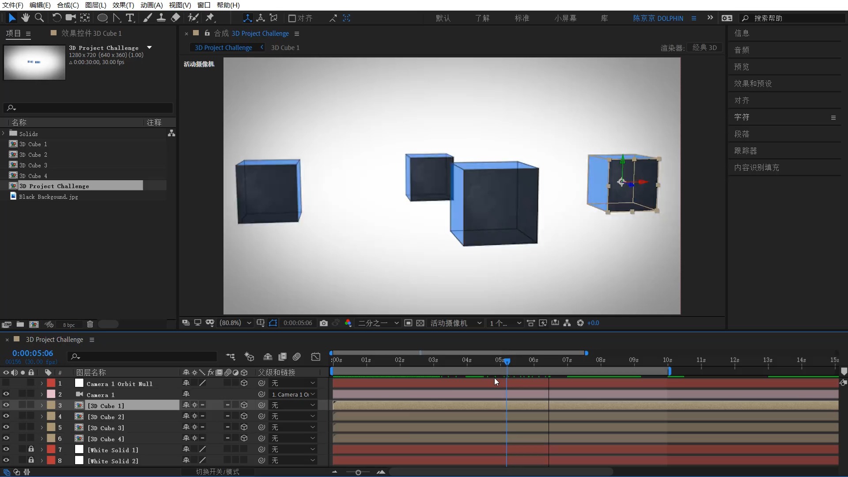The width and height of the screenshot is (848, 477).
Task: Click the current timecode 0:00:05:06 in timeline
Action: click(x=33, y=353)
